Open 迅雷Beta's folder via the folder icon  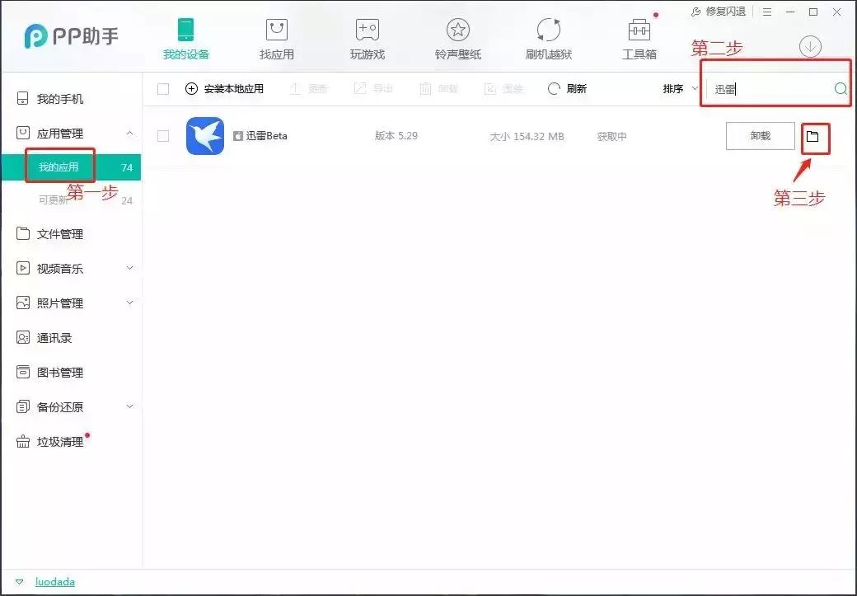click(x=815, y=138)
